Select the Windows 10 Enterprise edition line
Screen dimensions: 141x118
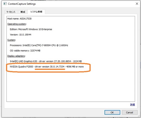[31, 29]
